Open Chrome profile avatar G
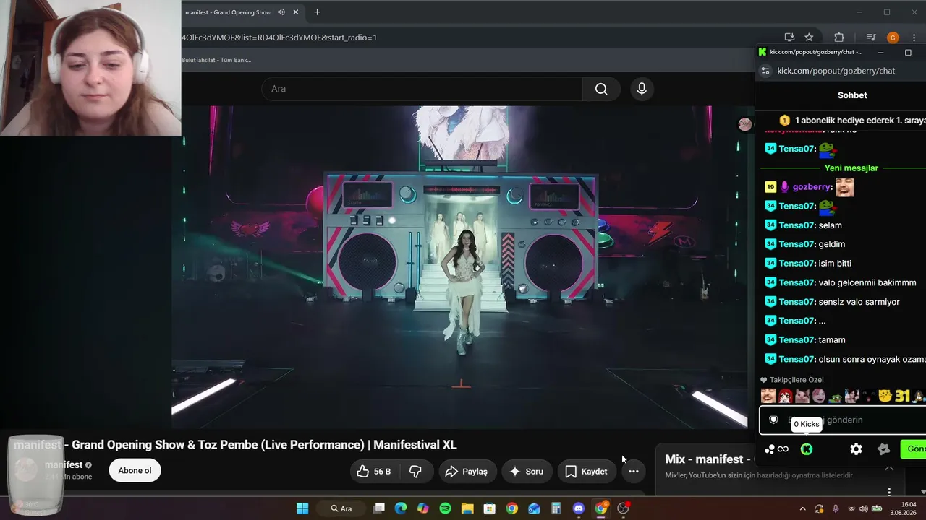Image resolution: width=926 pixels, height=520 pixels. tap(893, 38)
